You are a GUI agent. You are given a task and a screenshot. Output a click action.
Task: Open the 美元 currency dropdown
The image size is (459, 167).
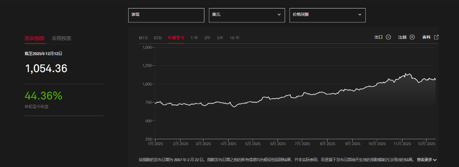click(247, 15)
